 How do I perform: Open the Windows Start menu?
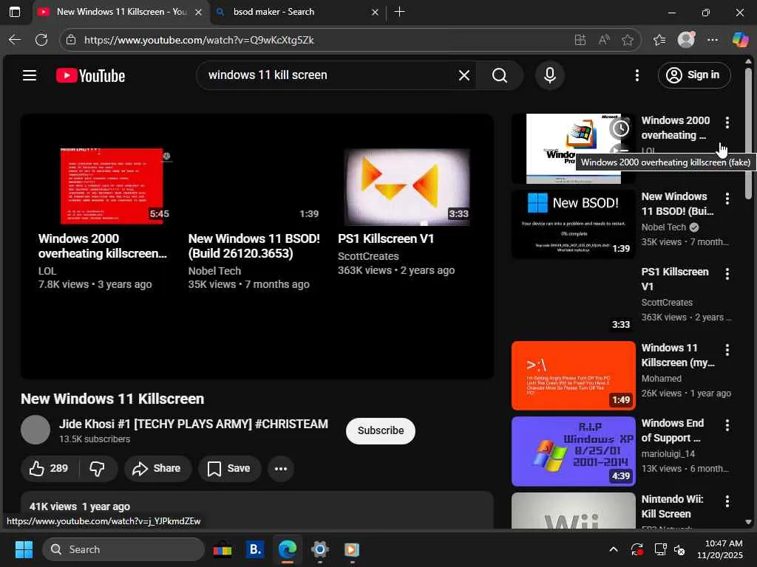[24, 549]
